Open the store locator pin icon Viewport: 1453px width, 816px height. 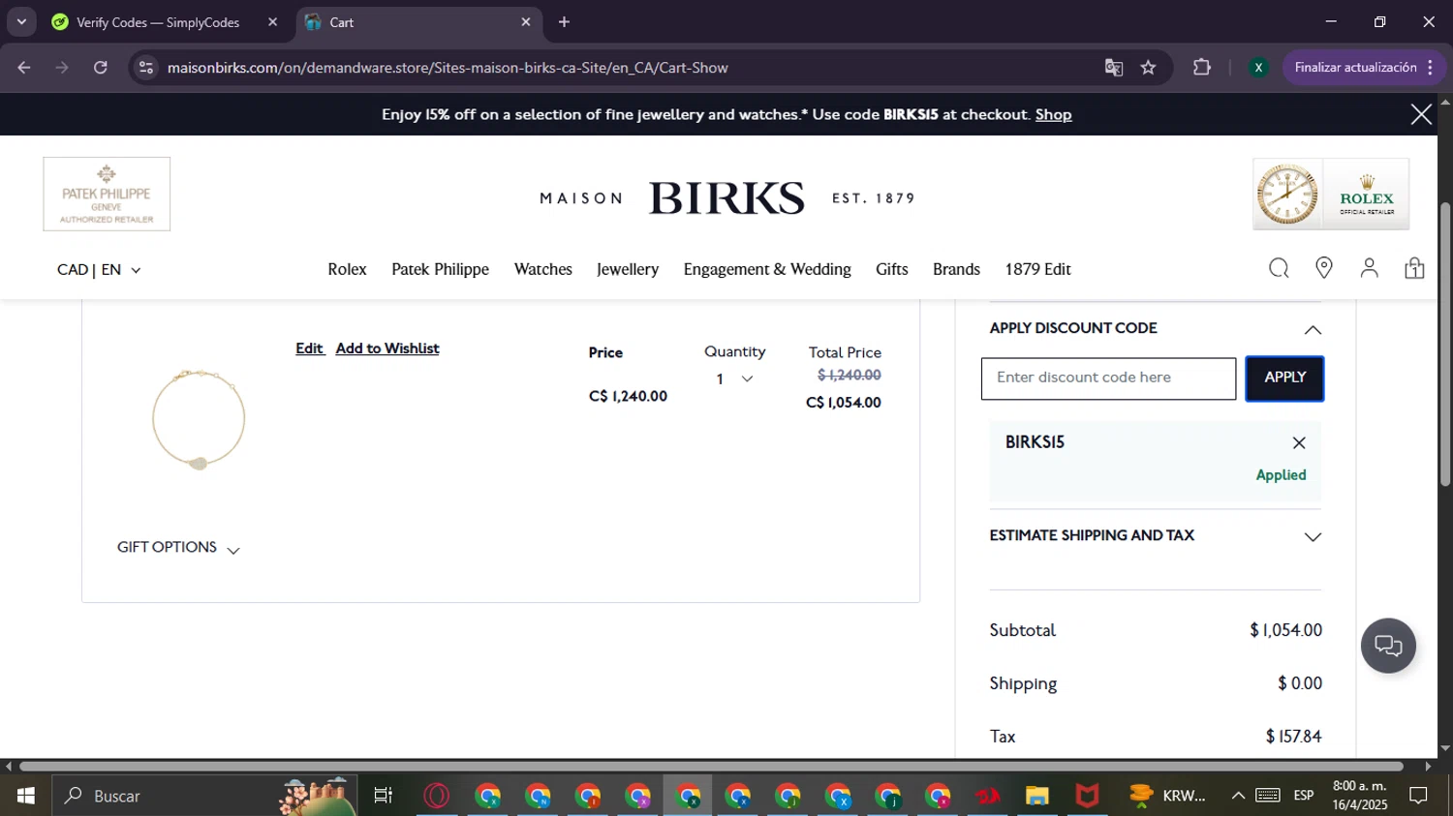click(x=1324, y=268)
